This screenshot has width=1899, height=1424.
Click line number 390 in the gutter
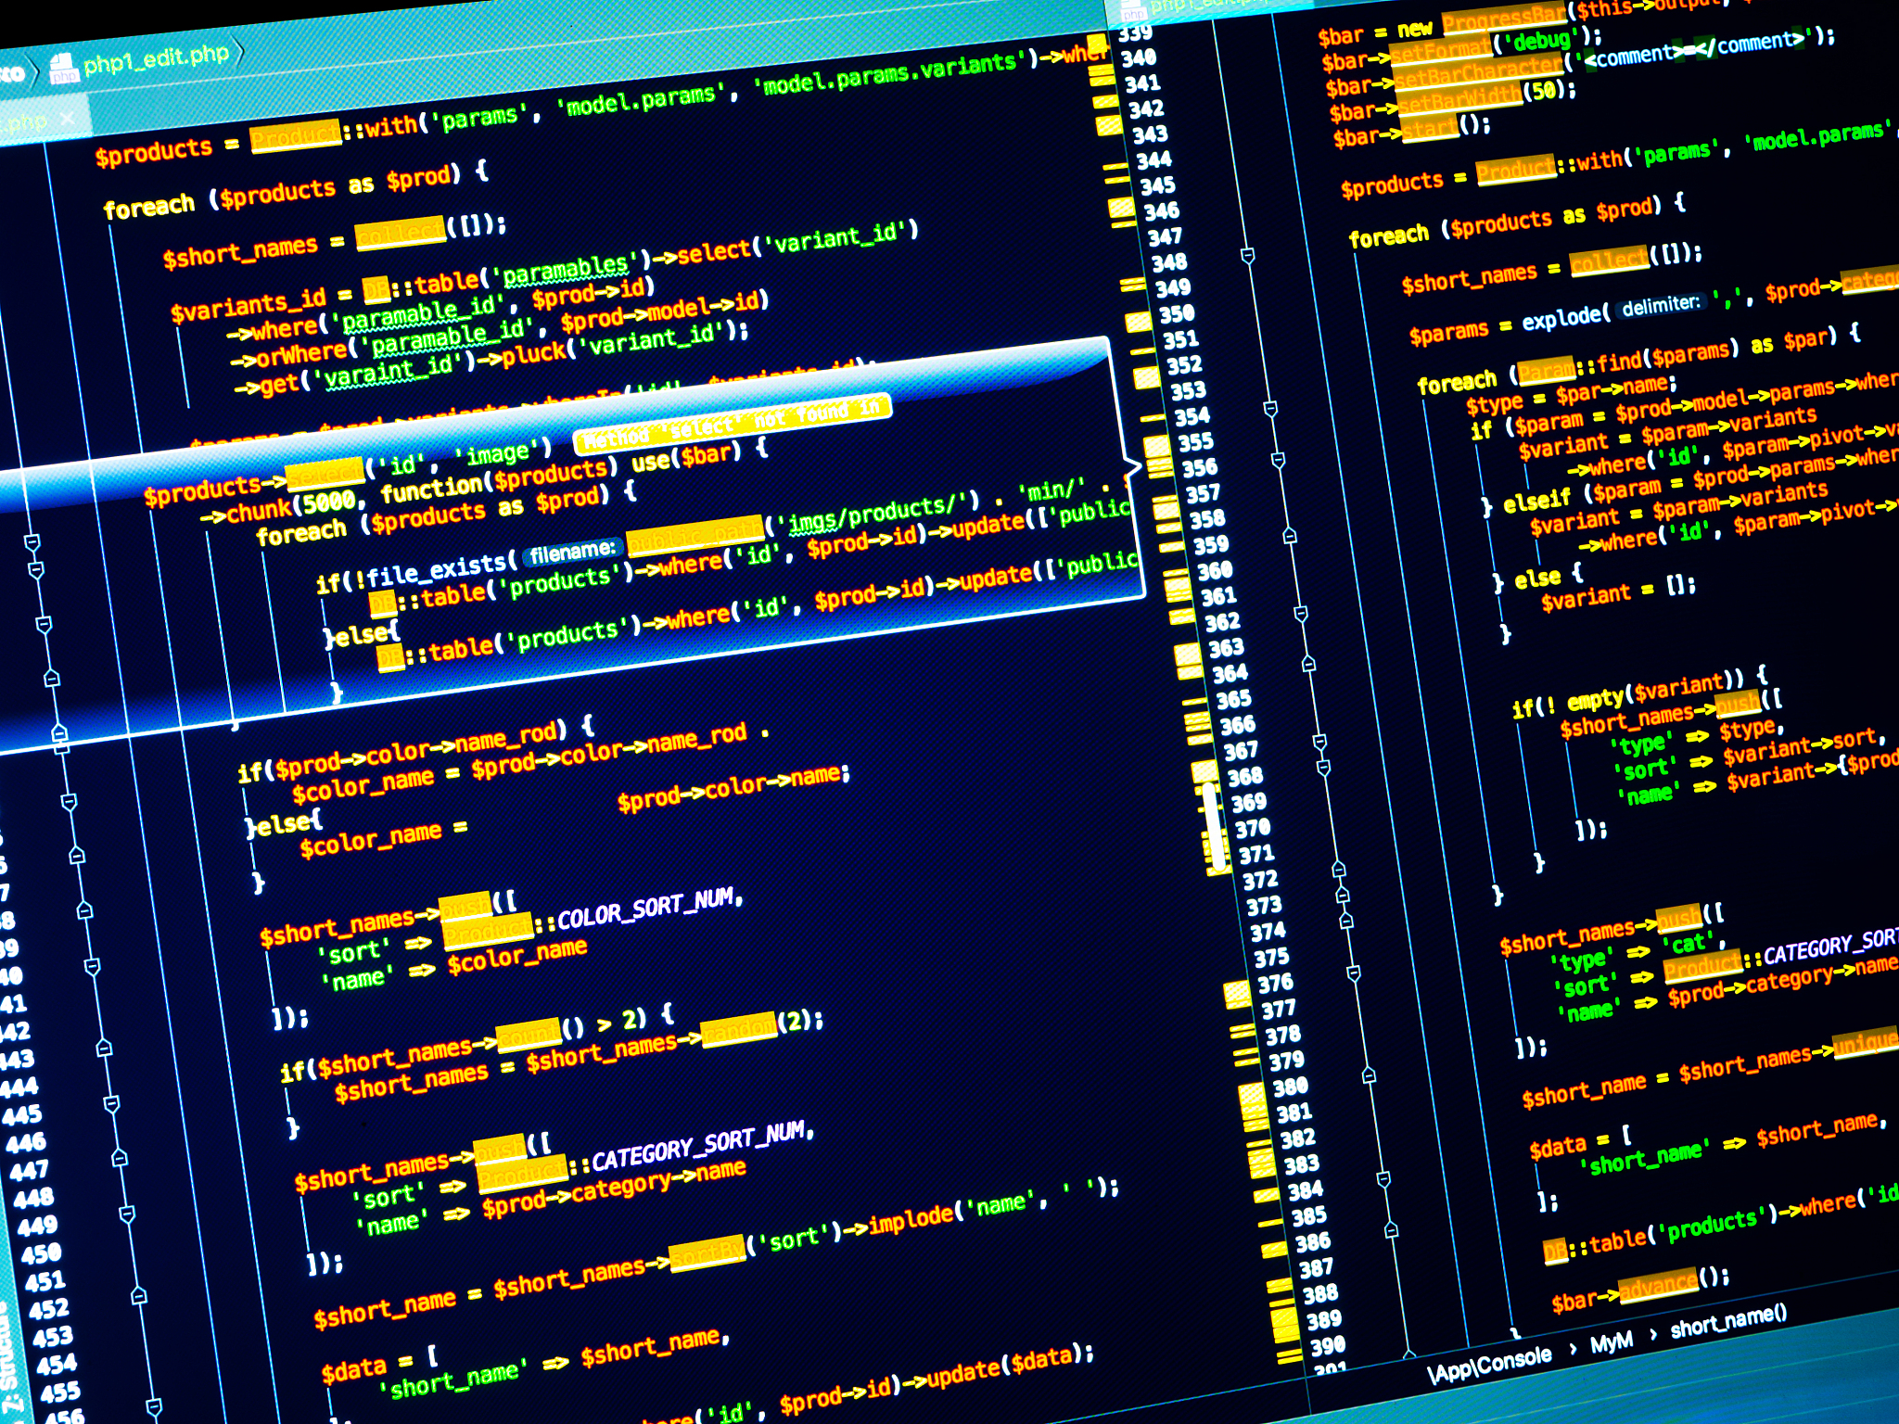(1328, 1344)
